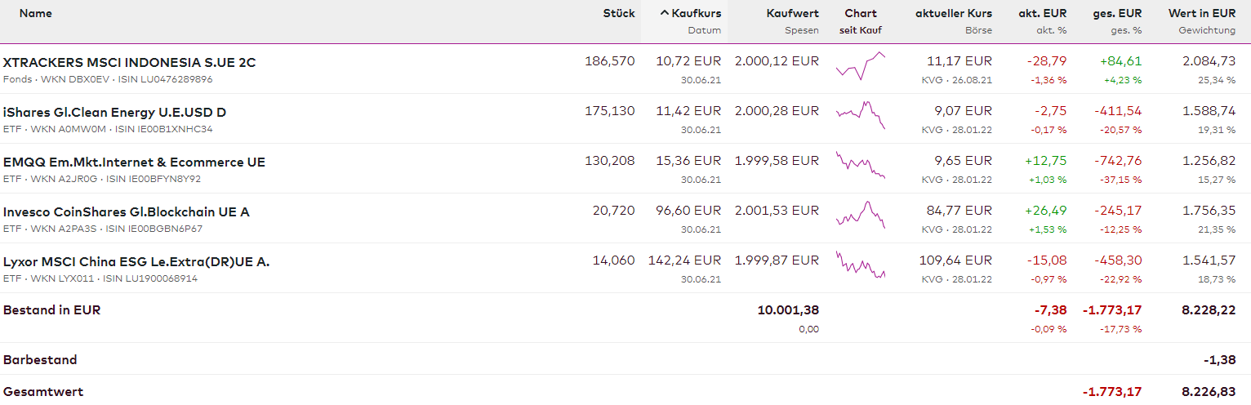
Task: Sort positions by Stück column header
Action: (x=618, y=13)
